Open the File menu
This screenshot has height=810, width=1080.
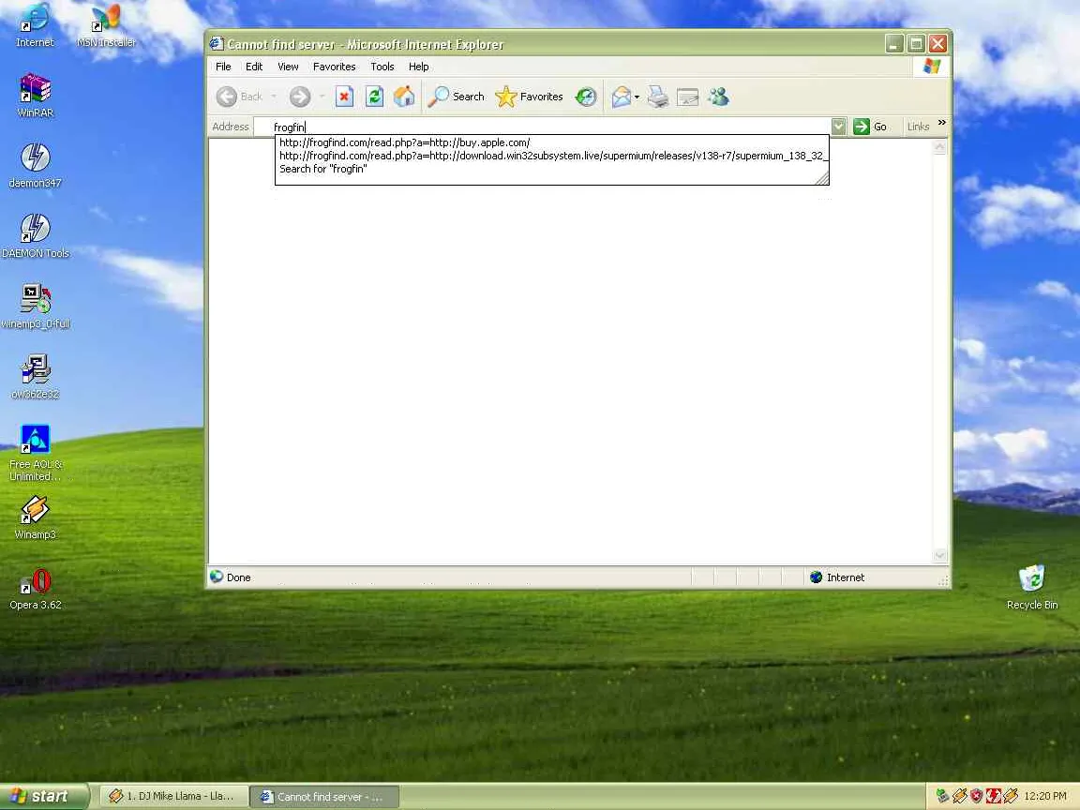(223, 67)
